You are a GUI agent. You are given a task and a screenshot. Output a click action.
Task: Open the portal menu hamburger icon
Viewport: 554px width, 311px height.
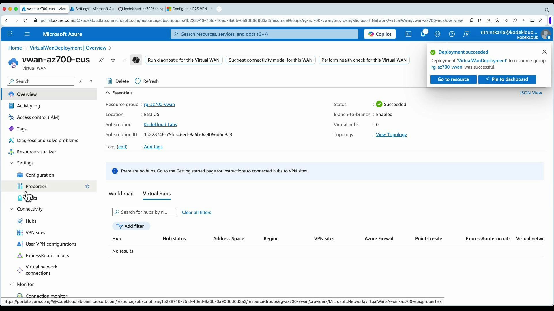(27, 34)
